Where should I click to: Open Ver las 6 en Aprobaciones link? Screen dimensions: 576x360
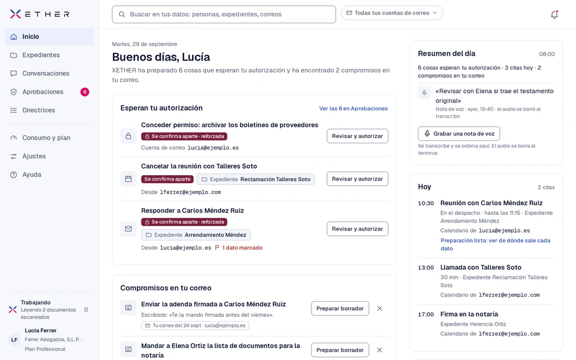(x=353, y=109)
